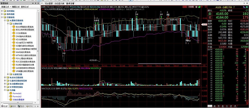
Task: Click the 编辑公式 button
Action: (x=16, y=7)
